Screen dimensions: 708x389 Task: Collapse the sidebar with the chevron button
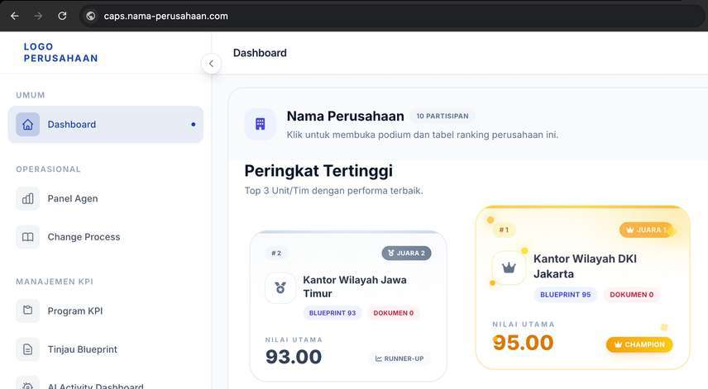pos(211,64)
